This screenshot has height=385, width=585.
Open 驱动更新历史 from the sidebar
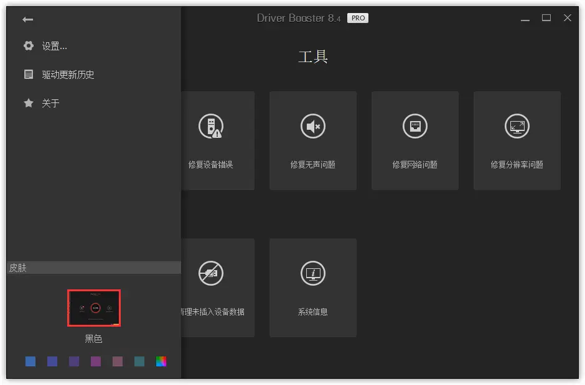[68, 75]
